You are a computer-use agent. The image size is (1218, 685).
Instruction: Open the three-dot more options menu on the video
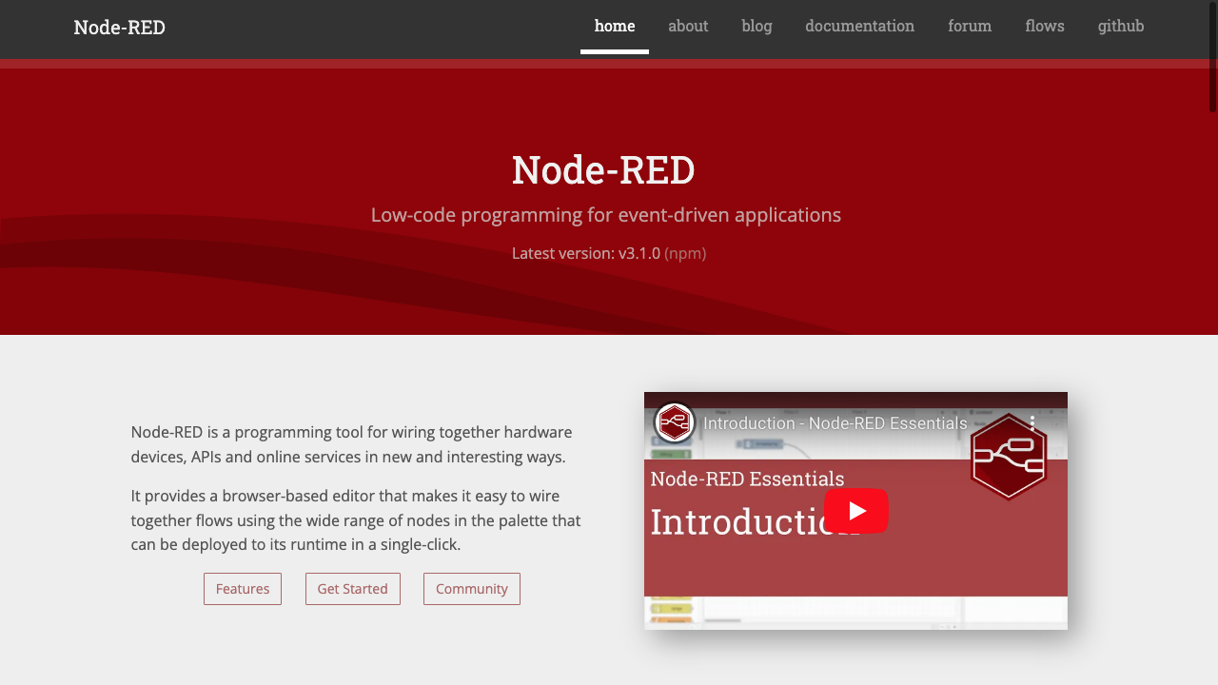(x=1031, y=422)
